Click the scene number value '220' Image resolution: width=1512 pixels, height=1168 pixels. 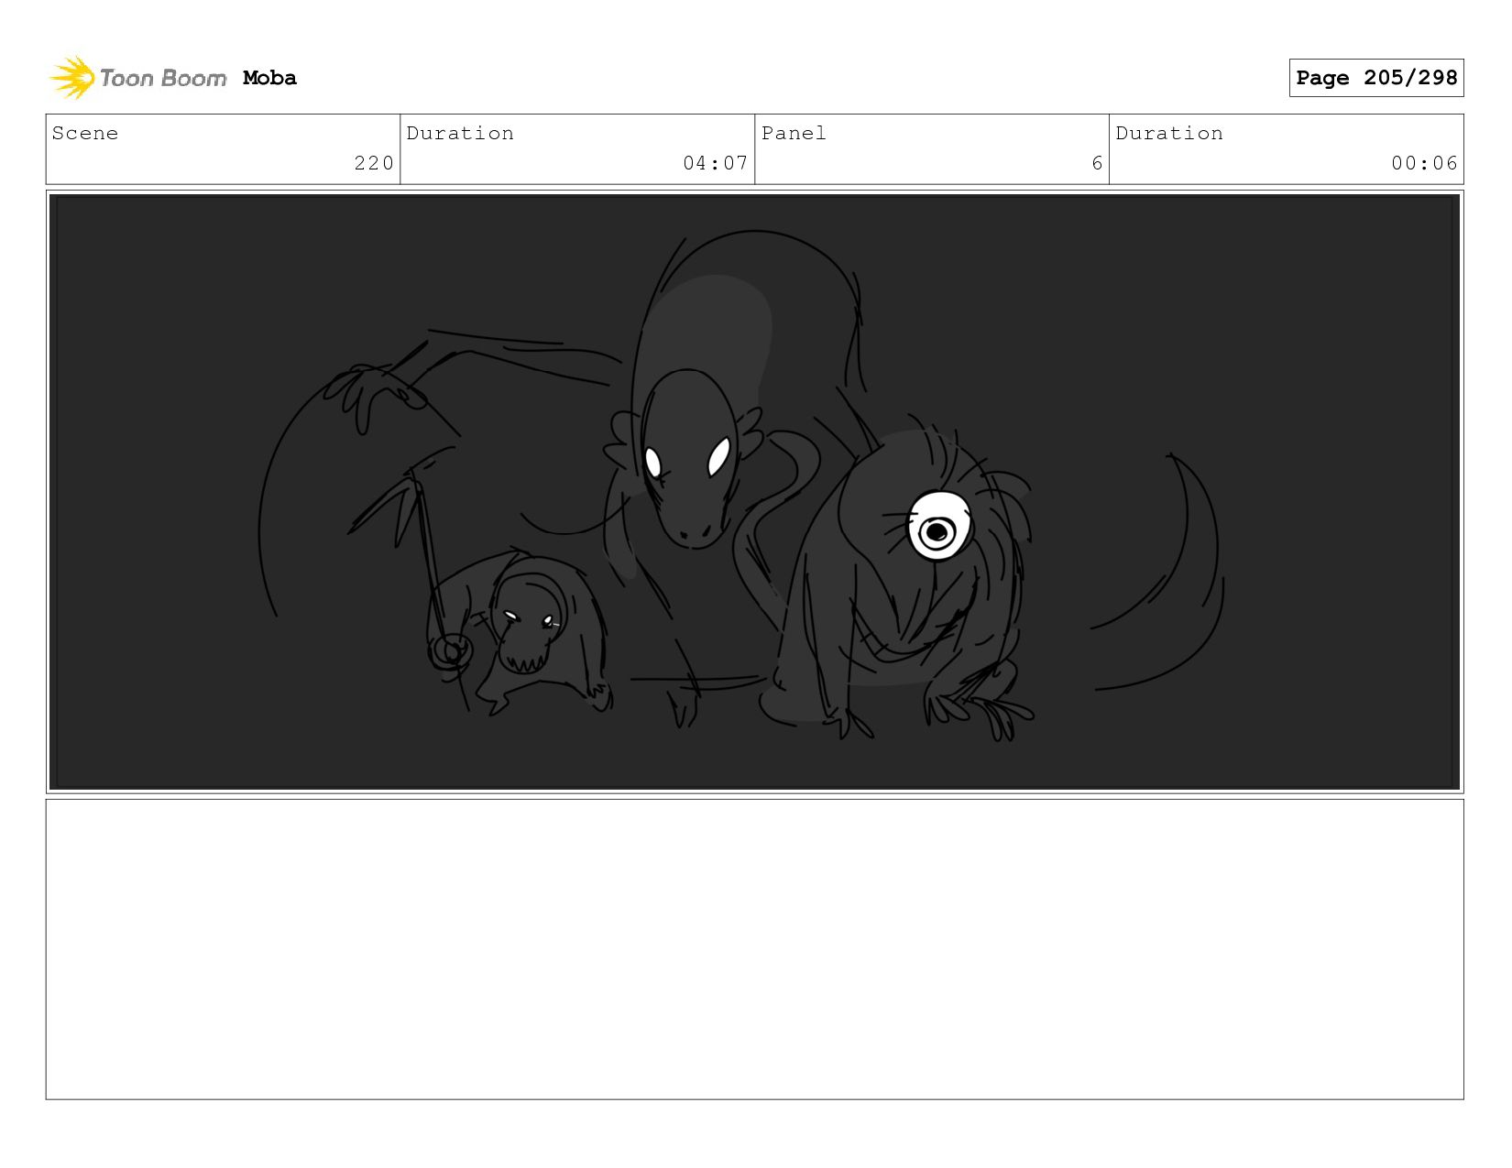374,163
